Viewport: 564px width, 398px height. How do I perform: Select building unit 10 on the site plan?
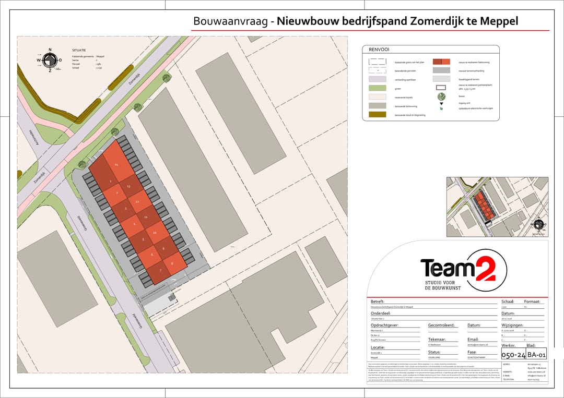[x=154, y=232]
